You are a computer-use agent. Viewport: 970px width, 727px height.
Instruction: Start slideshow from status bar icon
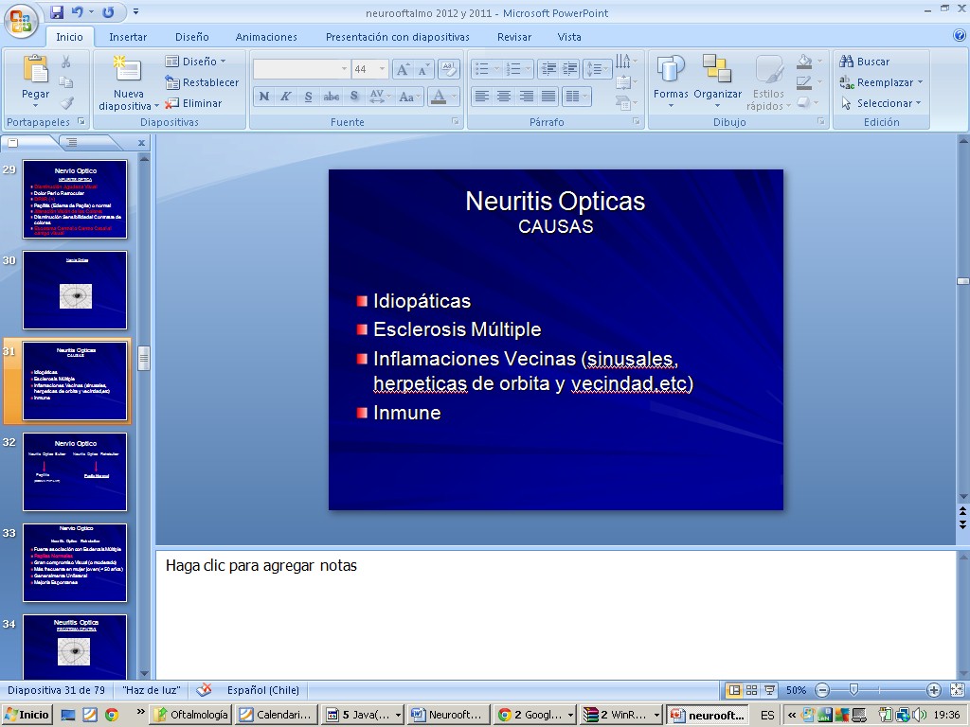(769, 690)
